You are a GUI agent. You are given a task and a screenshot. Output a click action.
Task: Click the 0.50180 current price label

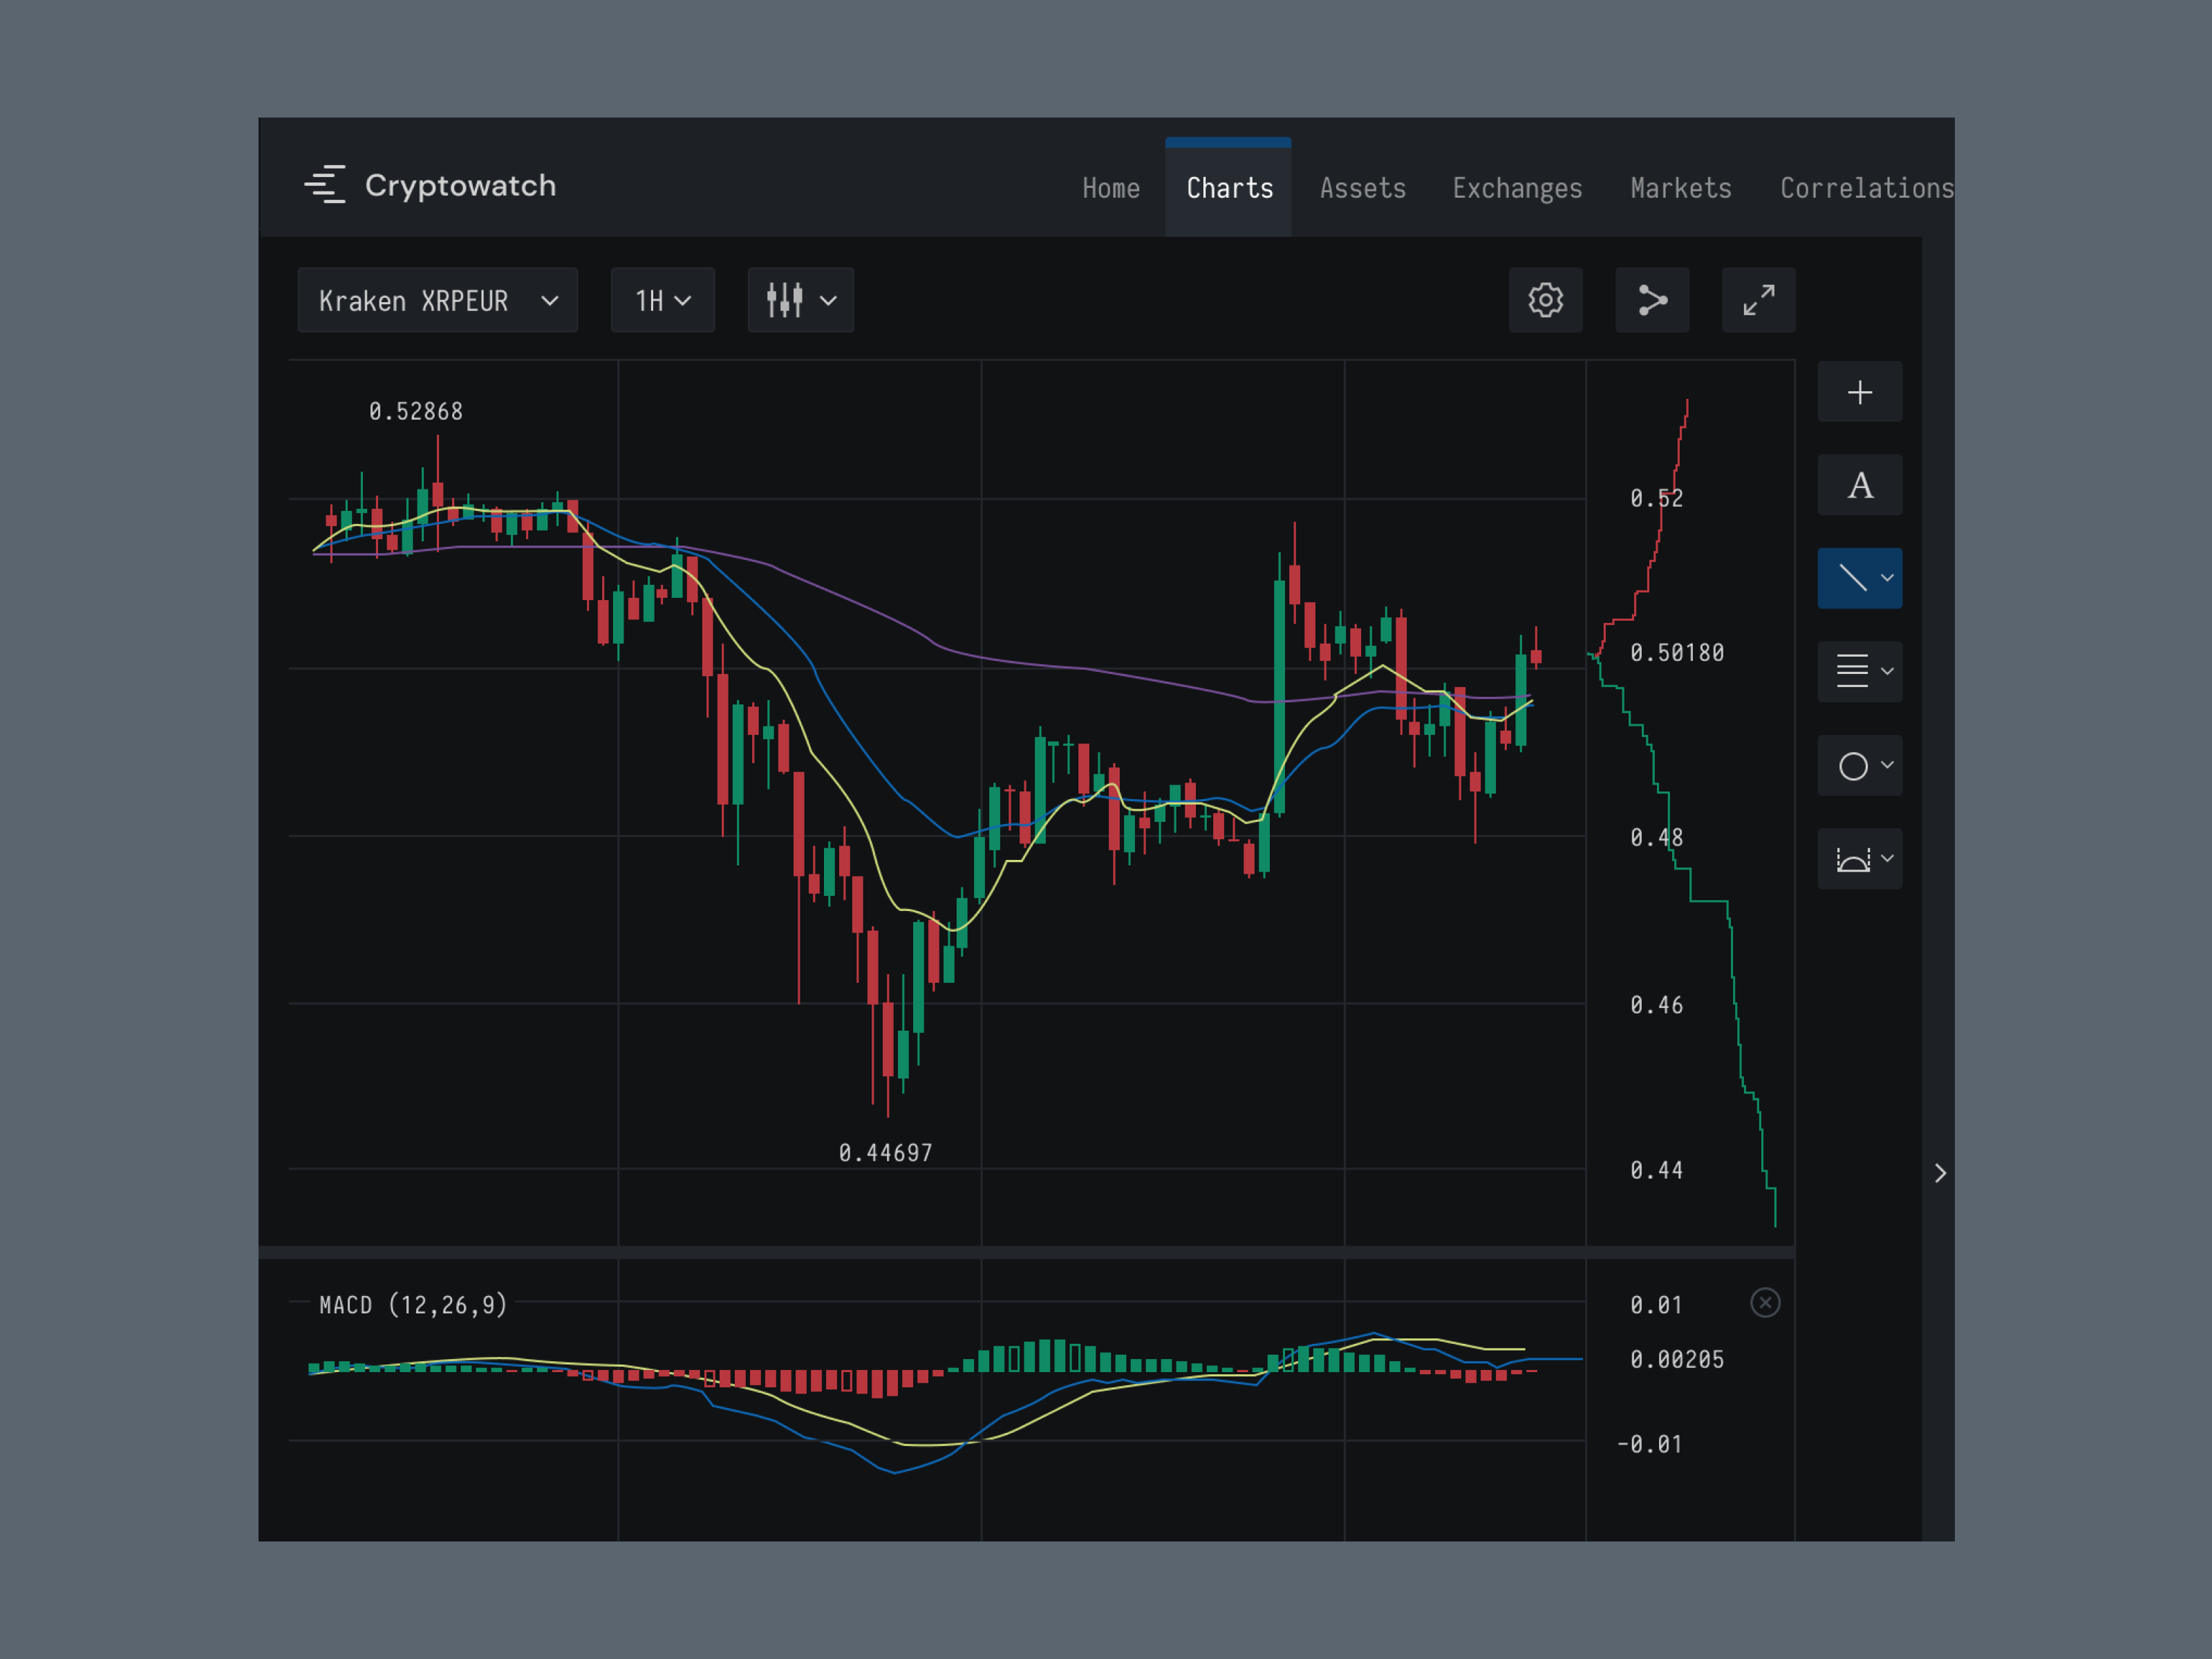tap(1677, 653)
